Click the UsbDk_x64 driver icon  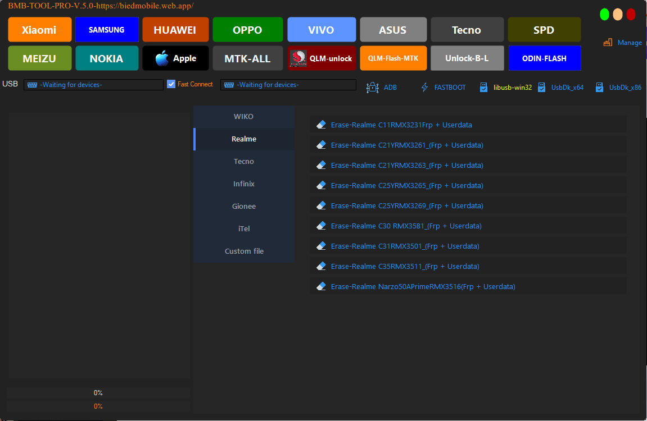[541, 88]
